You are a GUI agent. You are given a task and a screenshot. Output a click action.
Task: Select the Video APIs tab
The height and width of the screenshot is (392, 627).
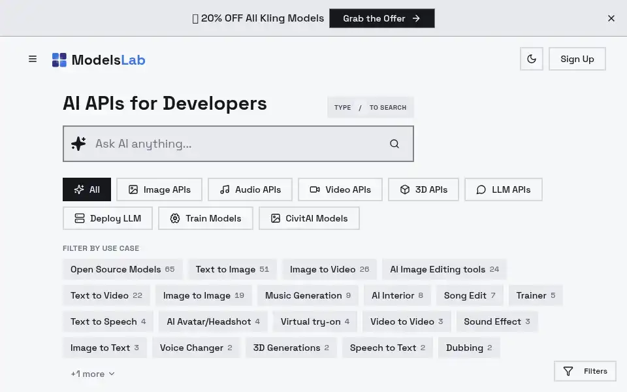[x=340, y=189]
